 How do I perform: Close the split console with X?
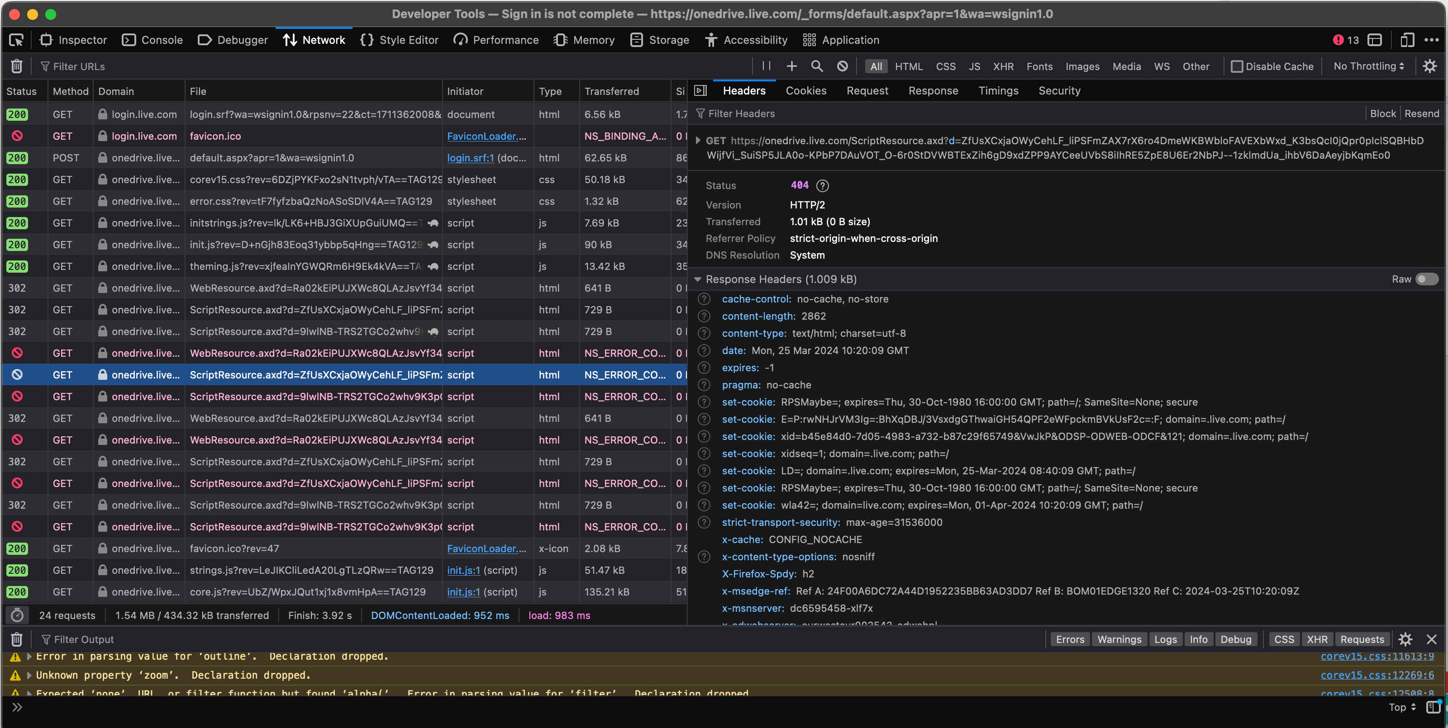pyautogui.click(x=1432, y=639)
